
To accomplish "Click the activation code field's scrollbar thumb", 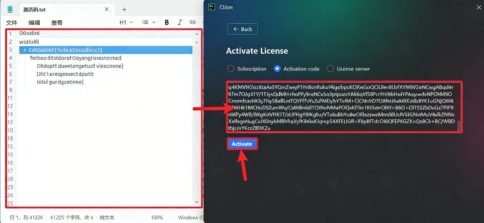I will point(459,126).
